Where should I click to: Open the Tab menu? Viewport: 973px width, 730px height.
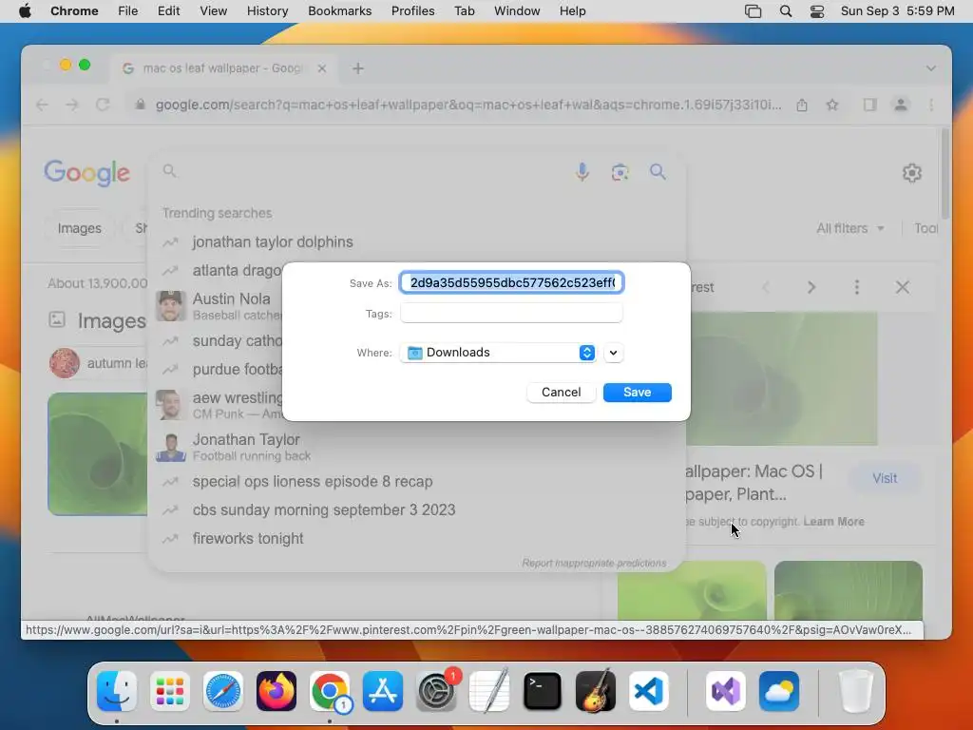click(x=464, y=11)
